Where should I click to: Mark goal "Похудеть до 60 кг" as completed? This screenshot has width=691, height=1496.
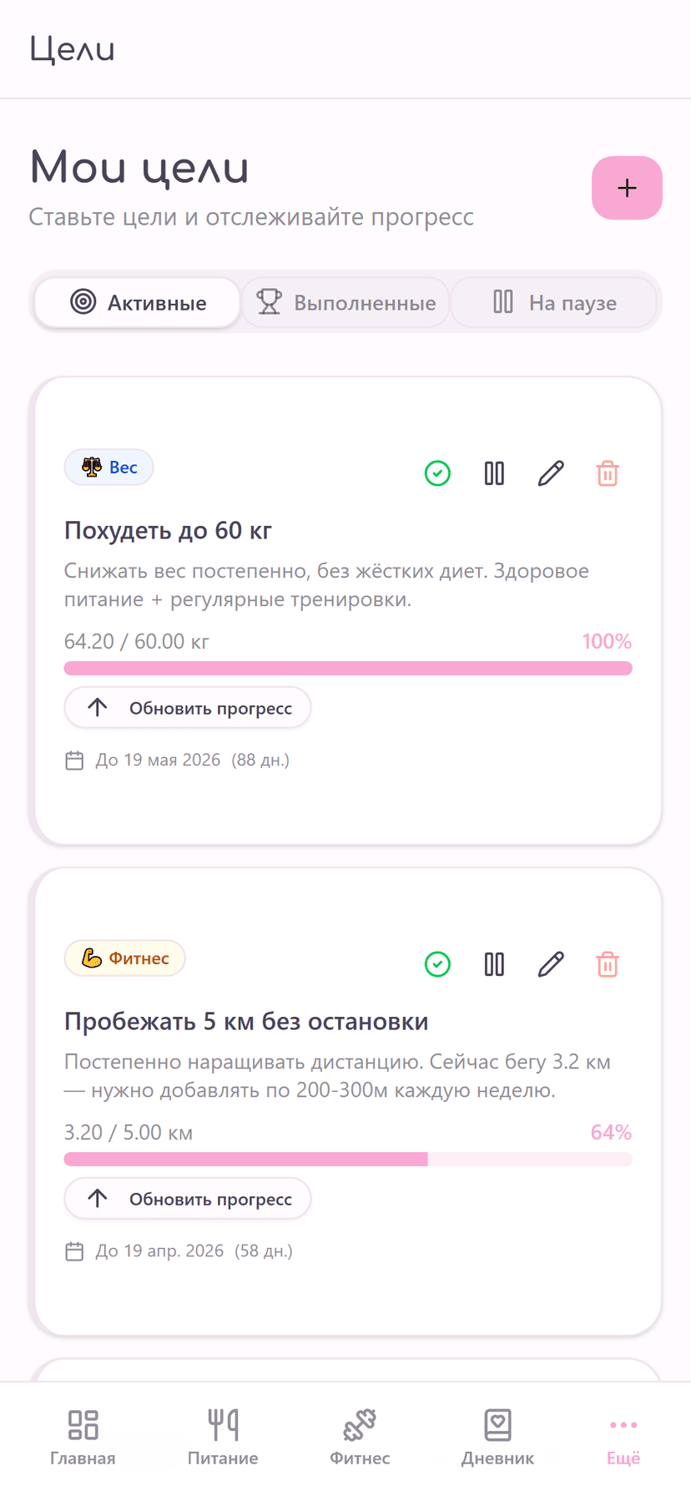coord(437,473)
